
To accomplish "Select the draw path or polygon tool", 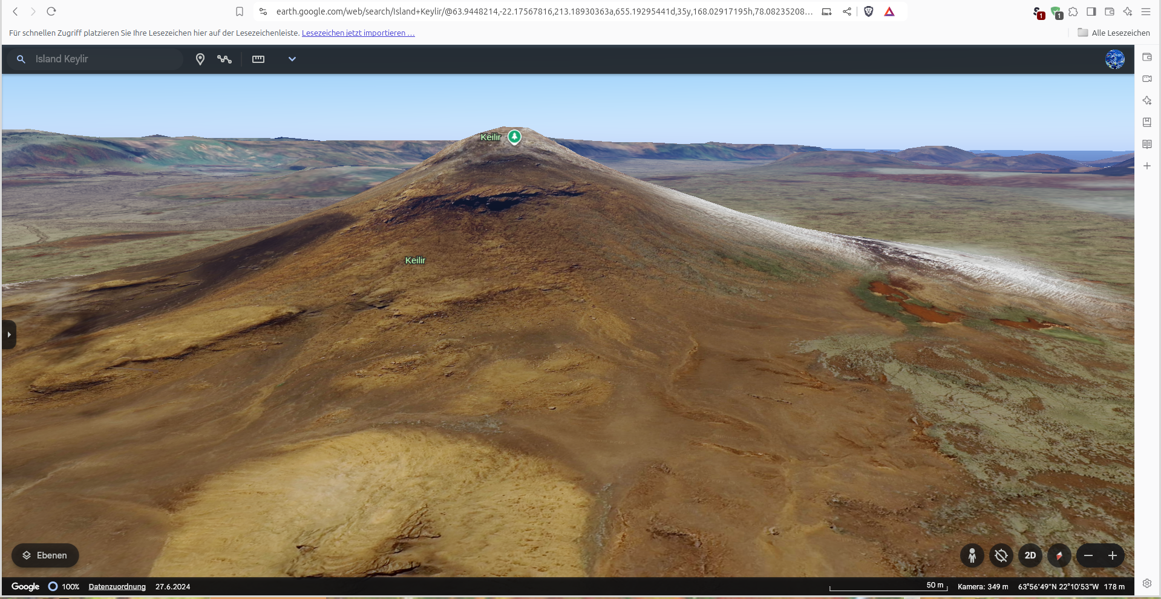I will coord(224,59).
